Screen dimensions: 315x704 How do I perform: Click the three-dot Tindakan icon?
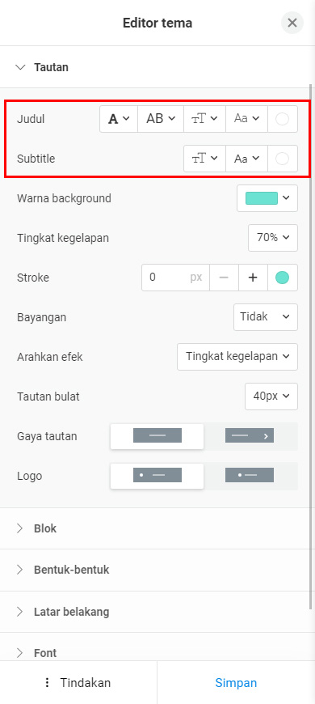tap(47, 682)
